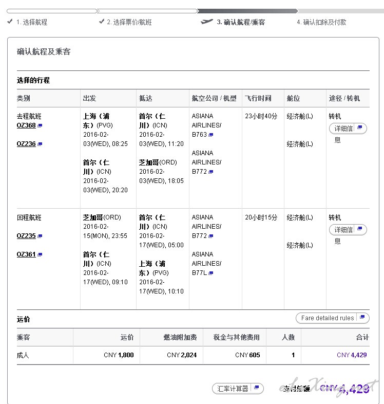
Task: Open 详细信息 for outbound transfer
Action: point(348,128)
